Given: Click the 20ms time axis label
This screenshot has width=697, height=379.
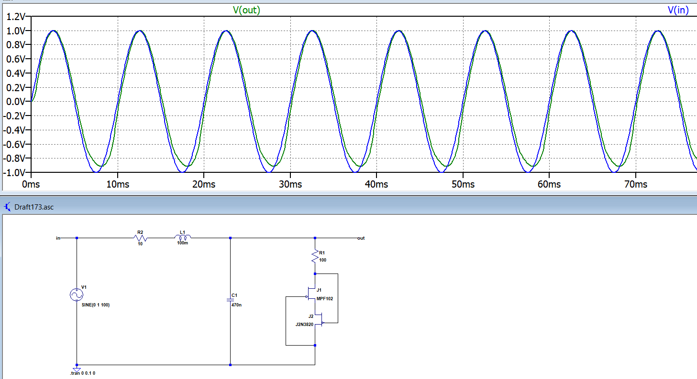Looking at the screenshot, I should [x=204, y=184].
